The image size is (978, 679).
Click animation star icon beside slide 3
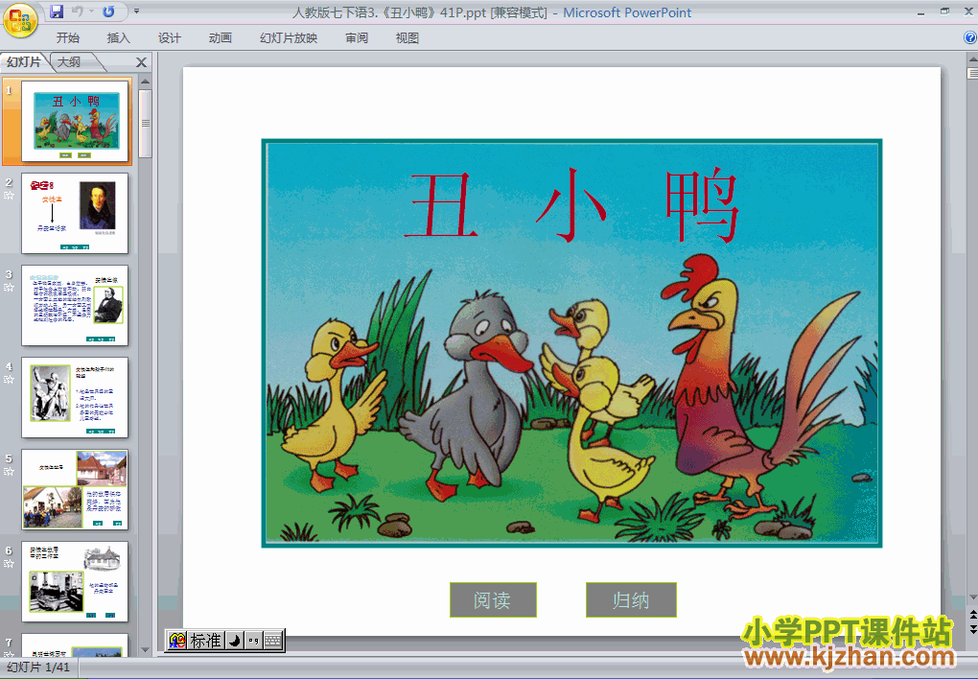9,288
